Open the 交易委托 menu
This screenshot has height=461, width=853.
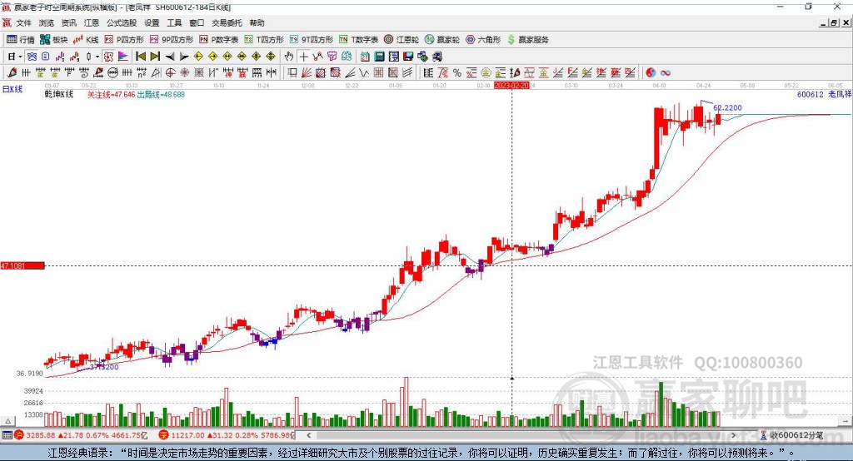227,22
